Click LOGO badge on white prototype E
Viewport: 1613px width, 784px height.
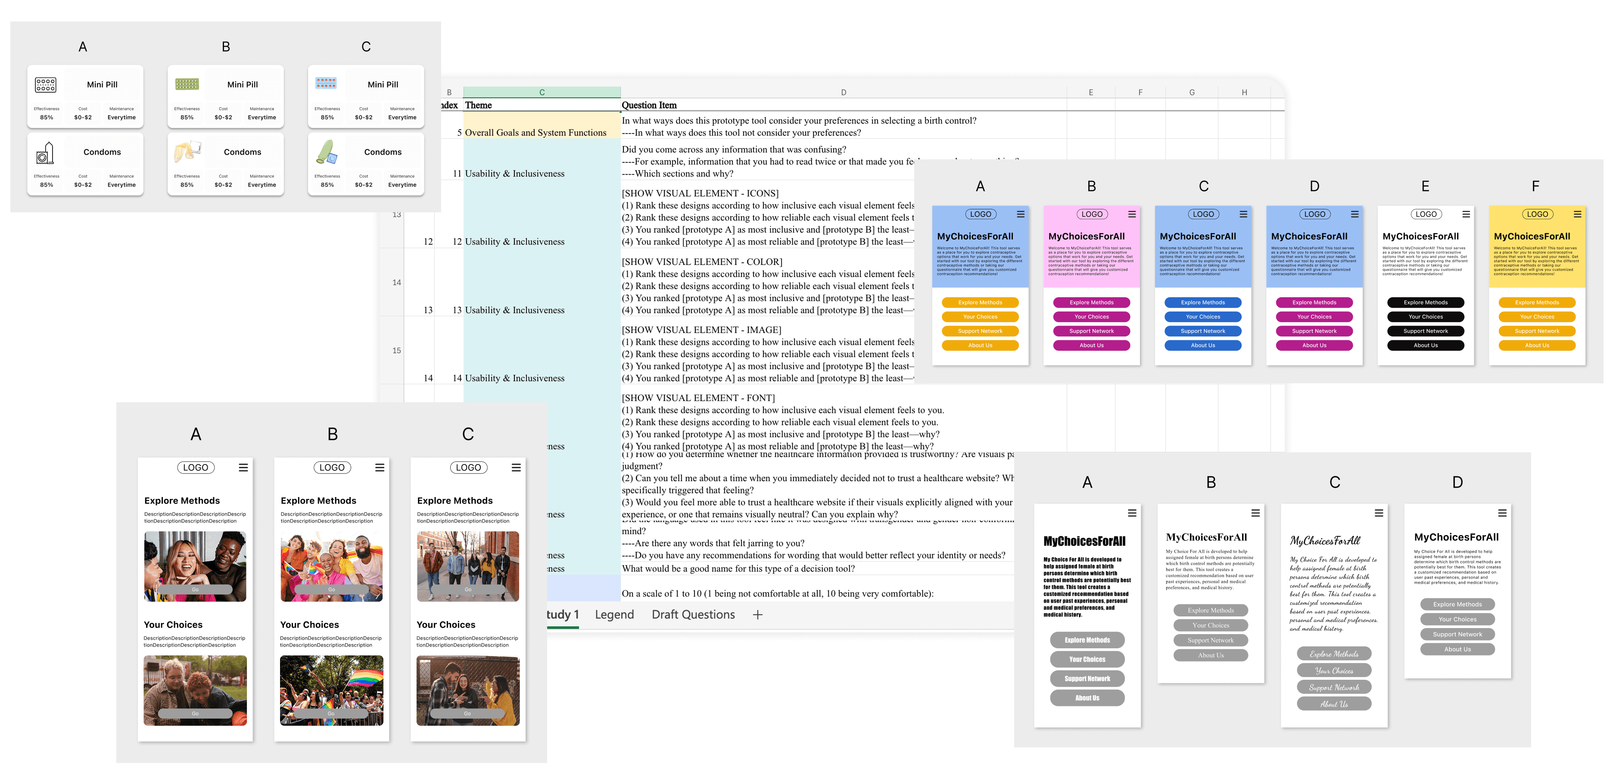(x=1426, y=214)
